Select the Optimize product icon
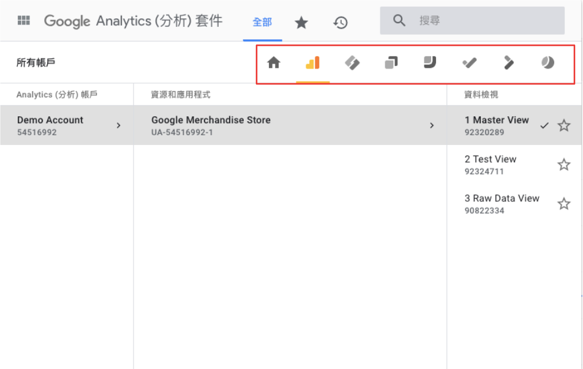 [391, 62]
